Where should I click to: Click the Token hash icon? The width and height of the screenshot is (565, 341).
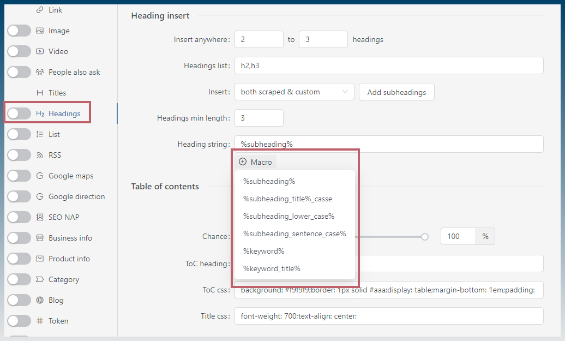click(40, 321)
